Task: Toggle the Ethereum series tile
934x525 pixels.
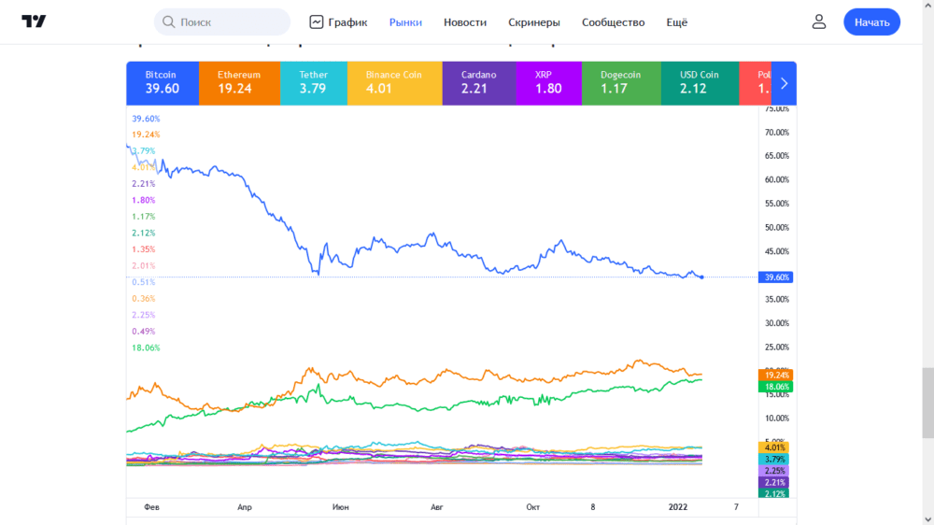Action: [x=239, y=83]
